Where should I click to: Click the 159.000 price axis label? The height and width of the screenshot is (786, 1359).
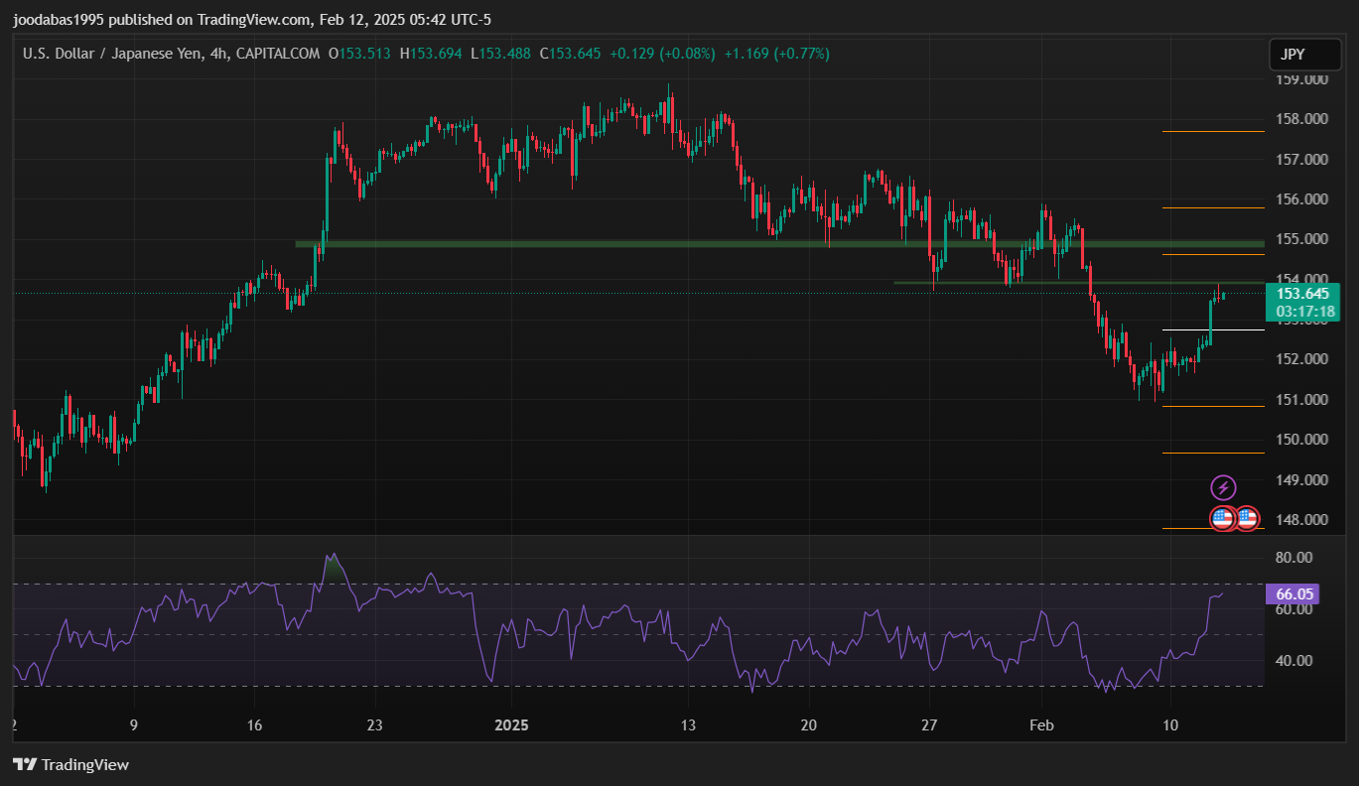[1301, 79]
